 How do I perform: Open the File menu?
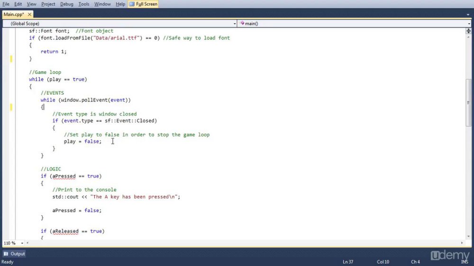click(6, 4)
